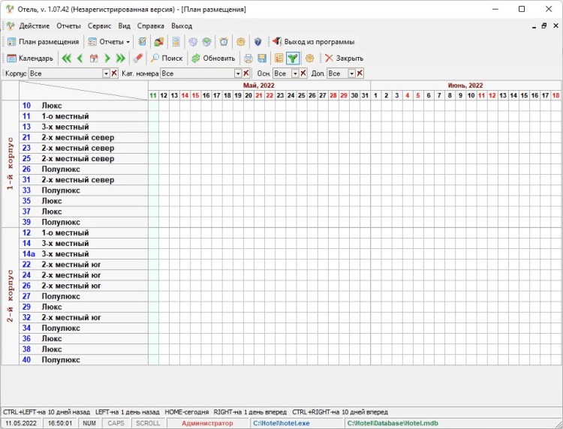Click the Обновить refresh button
The height and width of the screenshot is (429, 563).
(x=213, y=58)
